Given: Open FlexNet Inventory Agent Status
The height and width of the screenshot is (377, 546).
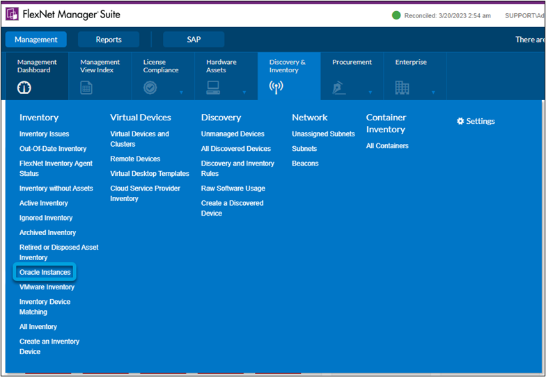Looking at the screenshot, I should point(56,168).
